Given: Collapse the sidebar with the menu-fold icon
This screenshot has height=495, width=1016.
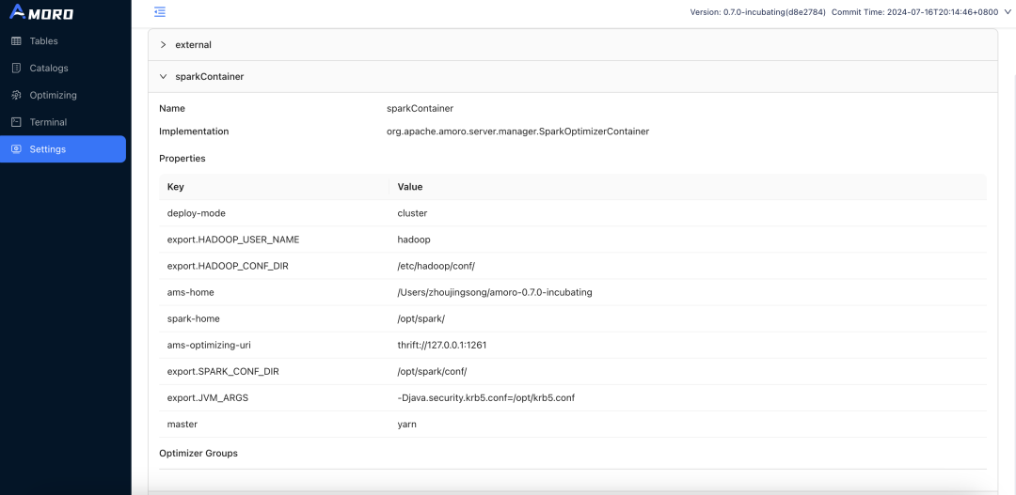Looking at the screenshot, I should click(160, 11).
